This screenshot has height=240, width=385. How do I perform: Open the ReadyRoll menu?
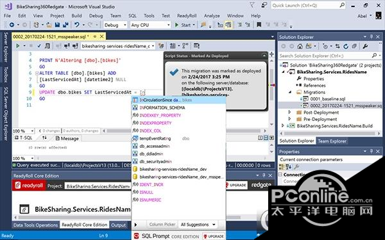(187, 15)
